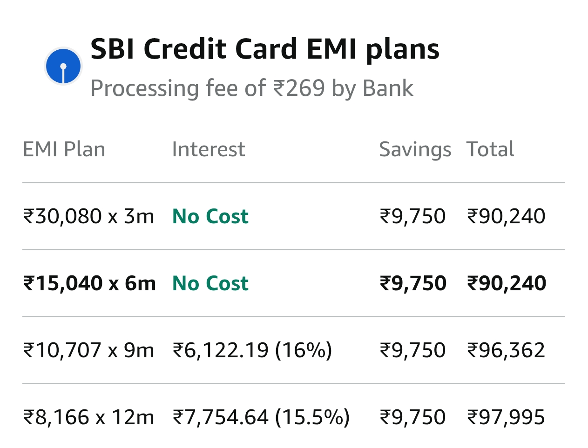Tap the SBI Credit Card EMI plans heading
588x448 pixels.
tap(264, 49)
